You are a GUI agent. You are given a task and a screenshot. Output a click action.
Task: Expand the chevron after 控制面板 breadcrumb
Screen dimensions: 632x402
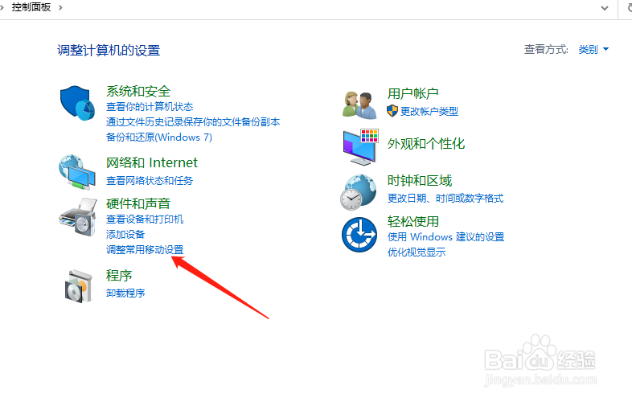tap(60, 7)
